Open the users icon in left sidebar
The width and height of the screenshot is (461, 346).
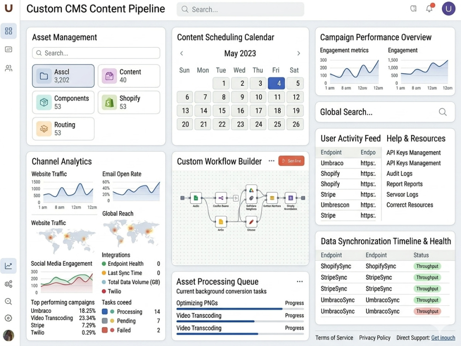[8, 68]
